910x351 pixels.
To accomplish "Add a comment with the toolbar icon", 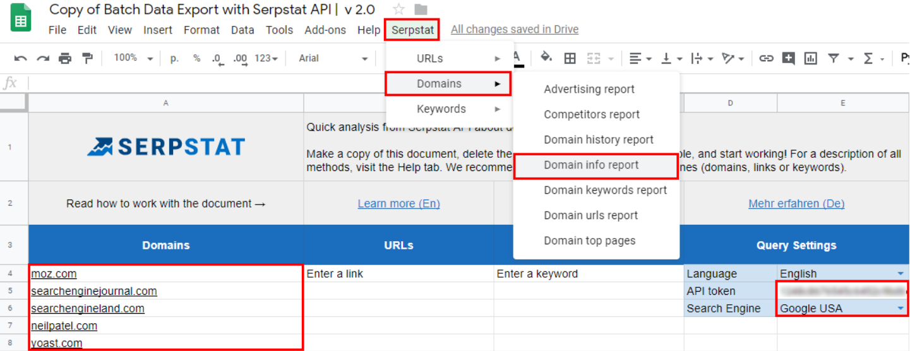I will (788, 59).
